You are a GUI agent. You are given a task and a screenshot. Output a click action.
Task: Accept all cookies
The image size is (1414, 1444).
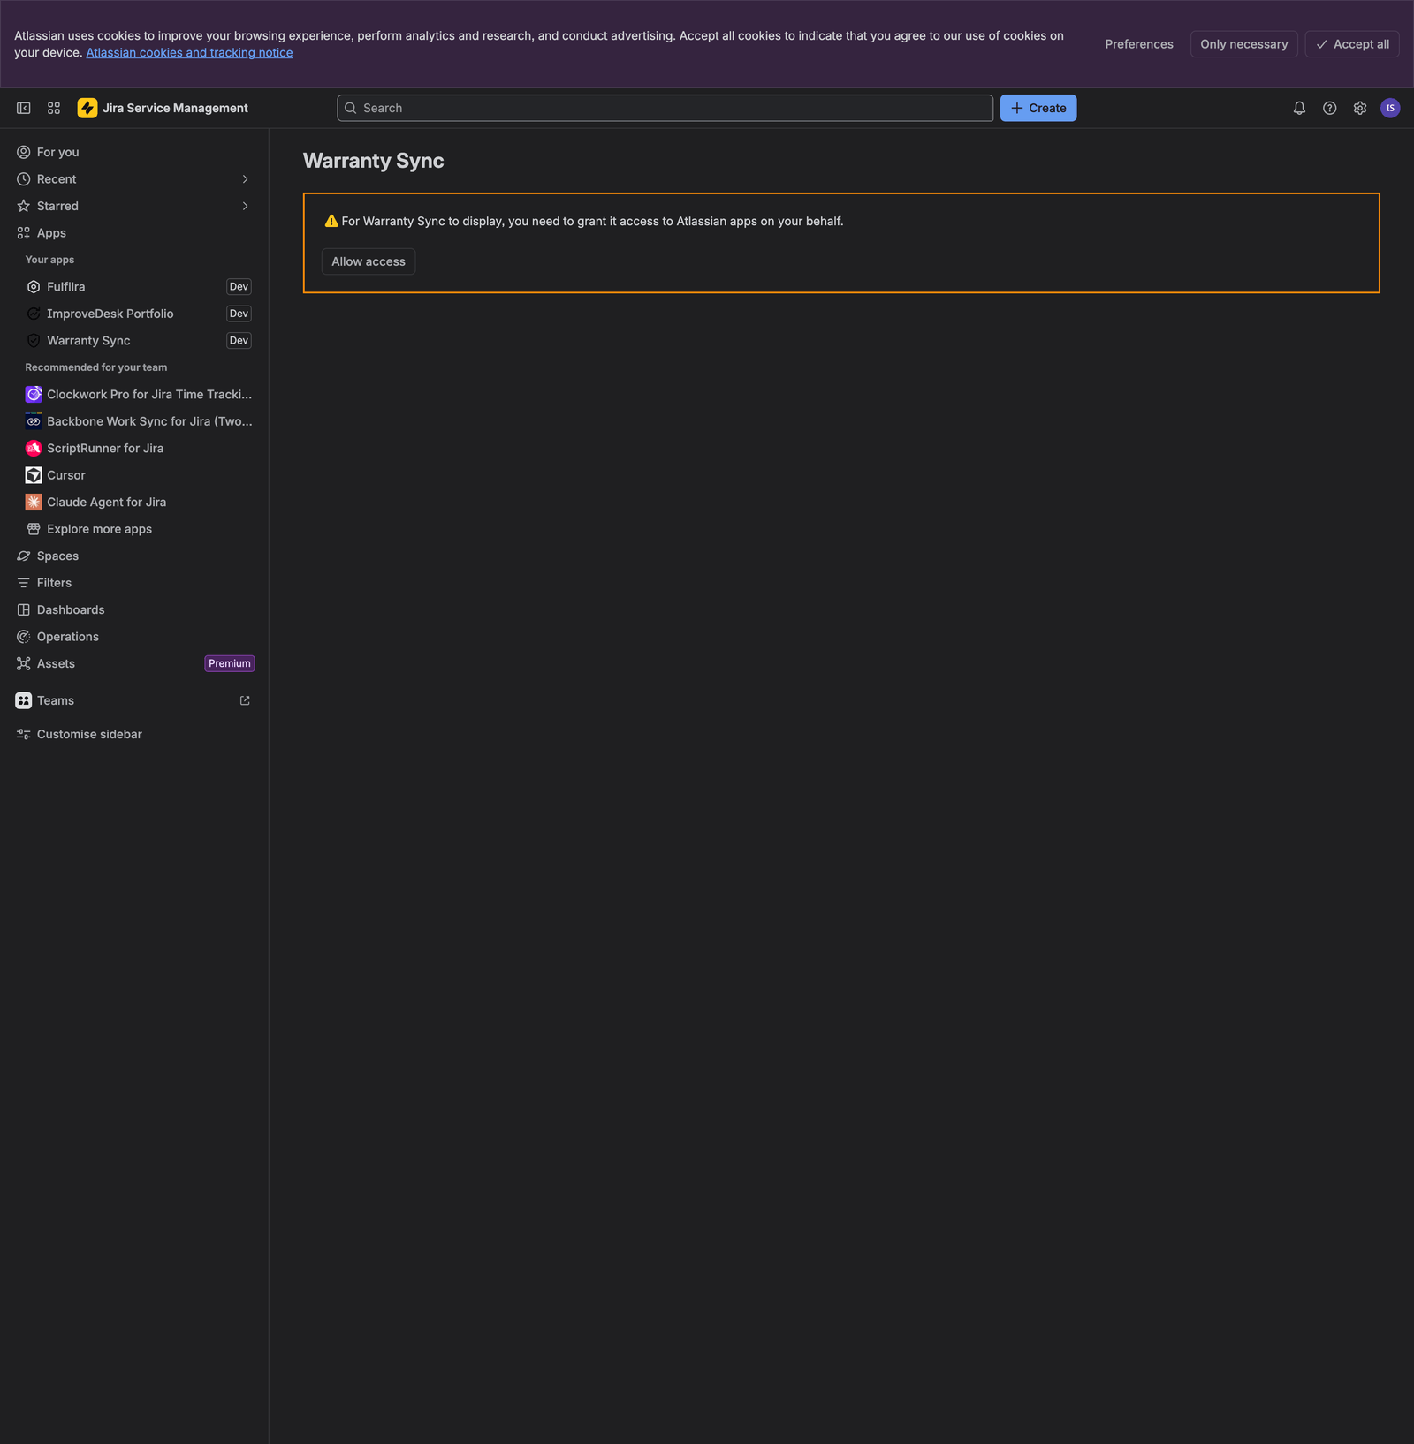1351,44
